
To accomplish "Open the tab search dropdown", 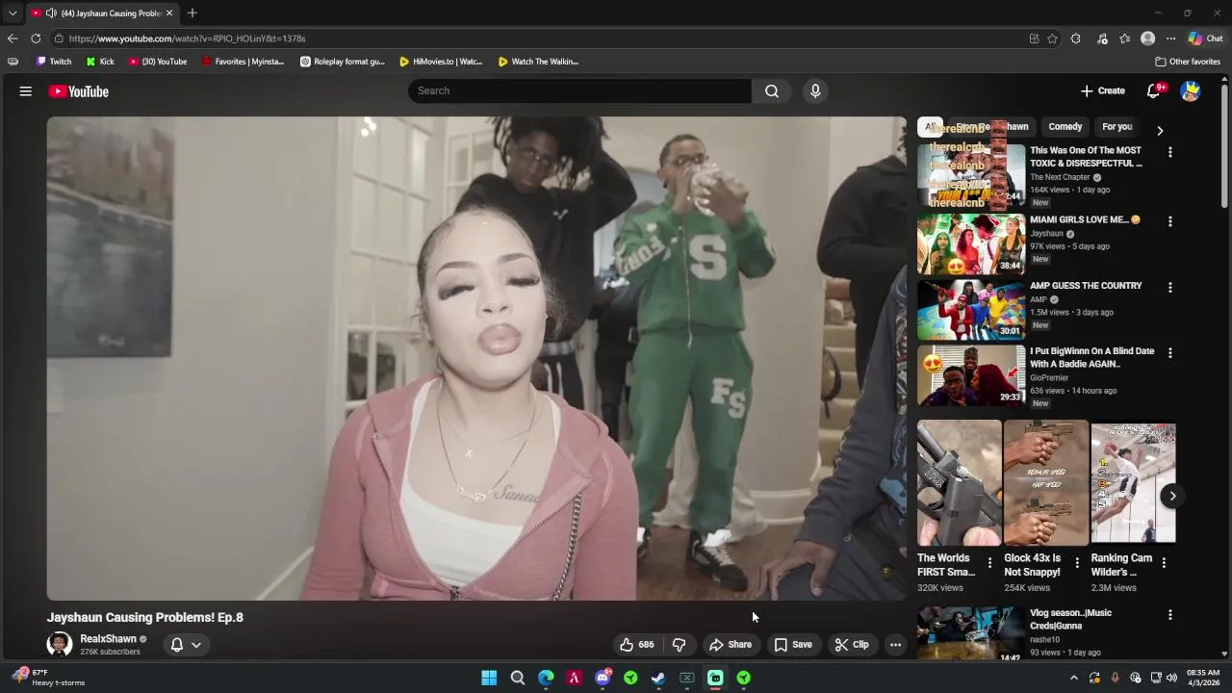I will click(12, 13).
